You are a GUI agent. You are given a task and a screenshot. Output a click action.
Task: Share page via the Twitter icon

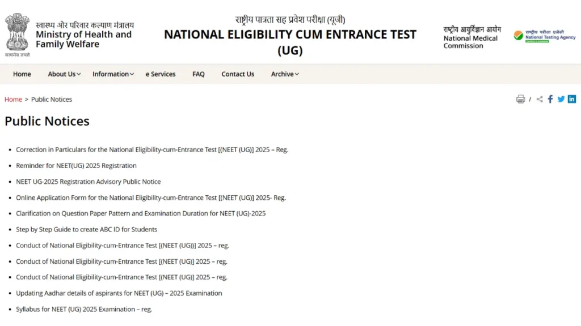click(x=561, y=98)
